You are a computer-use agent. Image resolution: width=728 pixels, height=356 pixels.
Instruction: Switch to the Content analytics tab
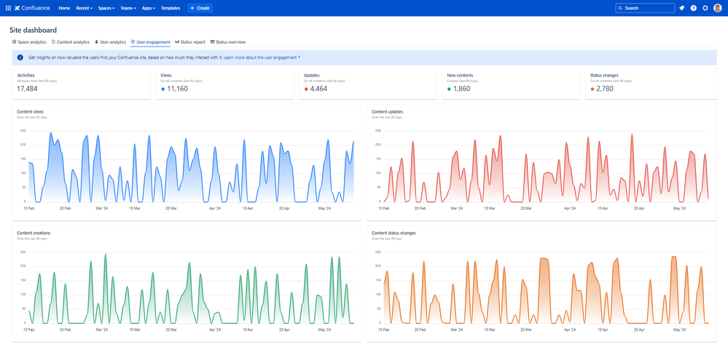point(71,42)
